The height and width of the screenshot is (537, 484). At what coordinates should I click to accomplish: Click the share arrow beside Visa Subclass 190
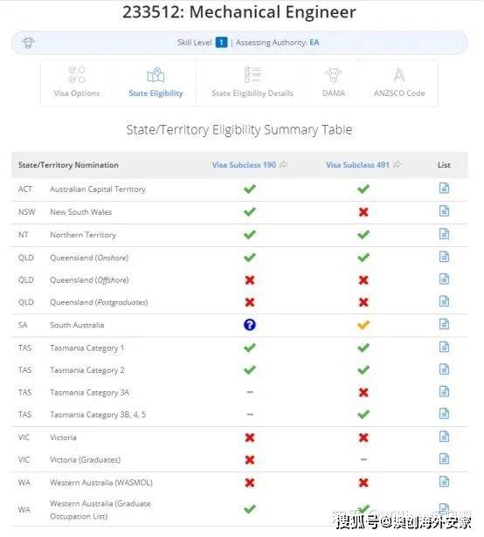(x=283, y=165)
